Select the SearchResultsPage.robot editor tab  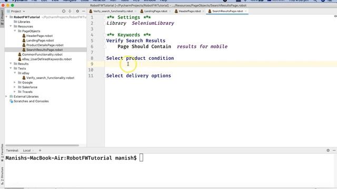pos(227,11)
